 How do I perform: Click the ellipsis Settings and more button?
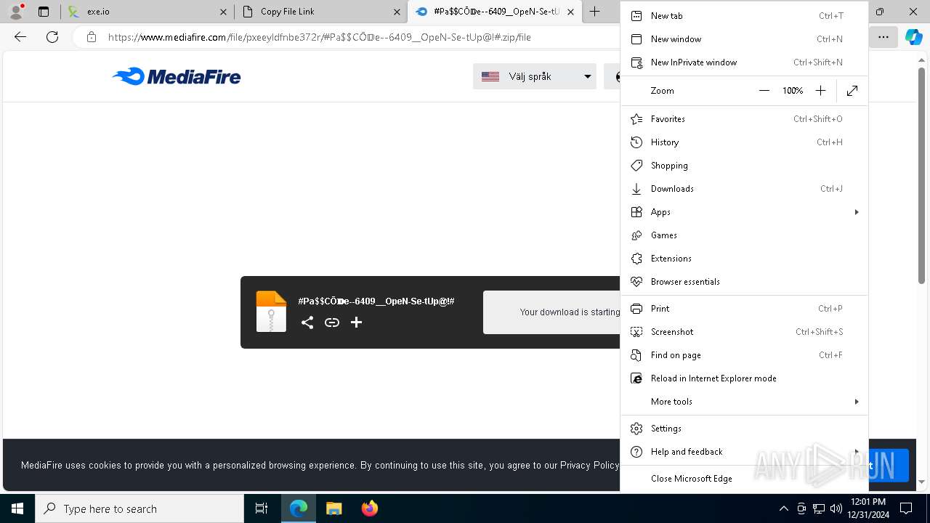coord(883,37)
